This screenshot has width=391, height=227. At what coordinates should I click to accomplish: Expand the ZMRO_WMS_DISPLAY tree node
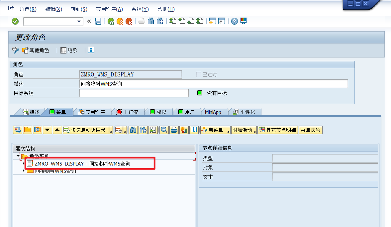coord(24,164)
